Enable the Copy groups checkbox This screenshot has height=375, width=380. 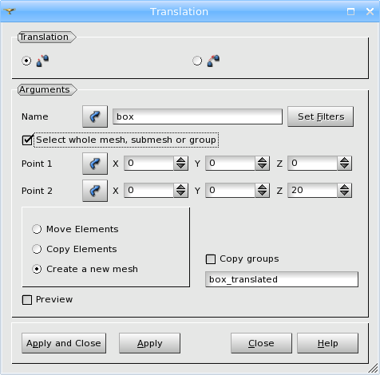(211, 259)
